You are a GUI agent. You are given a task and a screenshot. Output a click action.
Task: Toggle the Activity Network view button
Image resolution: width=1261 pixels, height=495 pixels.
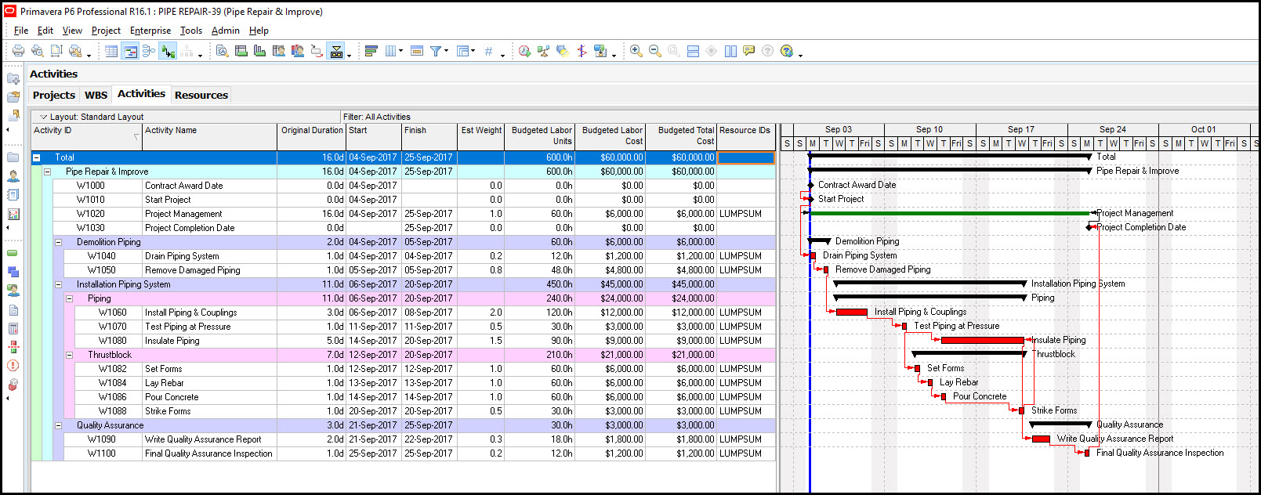tap(149, 51)
